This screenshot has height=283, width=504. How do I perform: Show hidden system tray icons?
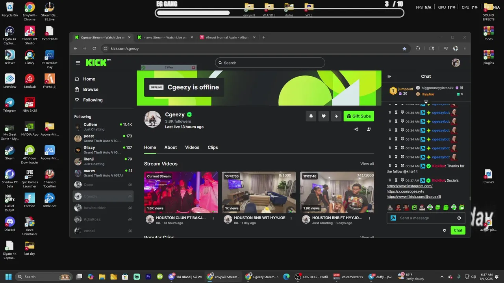(x=442, y=277)
